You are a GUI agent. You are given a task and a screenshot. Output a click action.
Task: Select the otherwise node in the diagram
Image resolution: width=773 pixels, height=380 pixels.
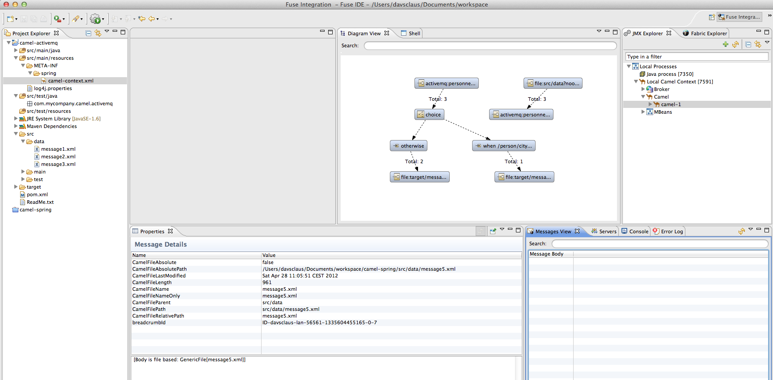coord(409,146)
